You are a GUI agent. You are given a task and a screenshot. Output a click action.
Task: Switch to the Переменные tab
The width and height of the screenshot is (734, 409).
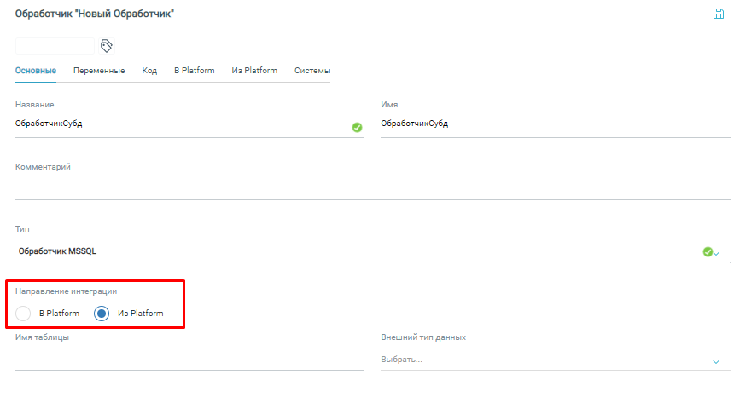click(x=99, y=71)
